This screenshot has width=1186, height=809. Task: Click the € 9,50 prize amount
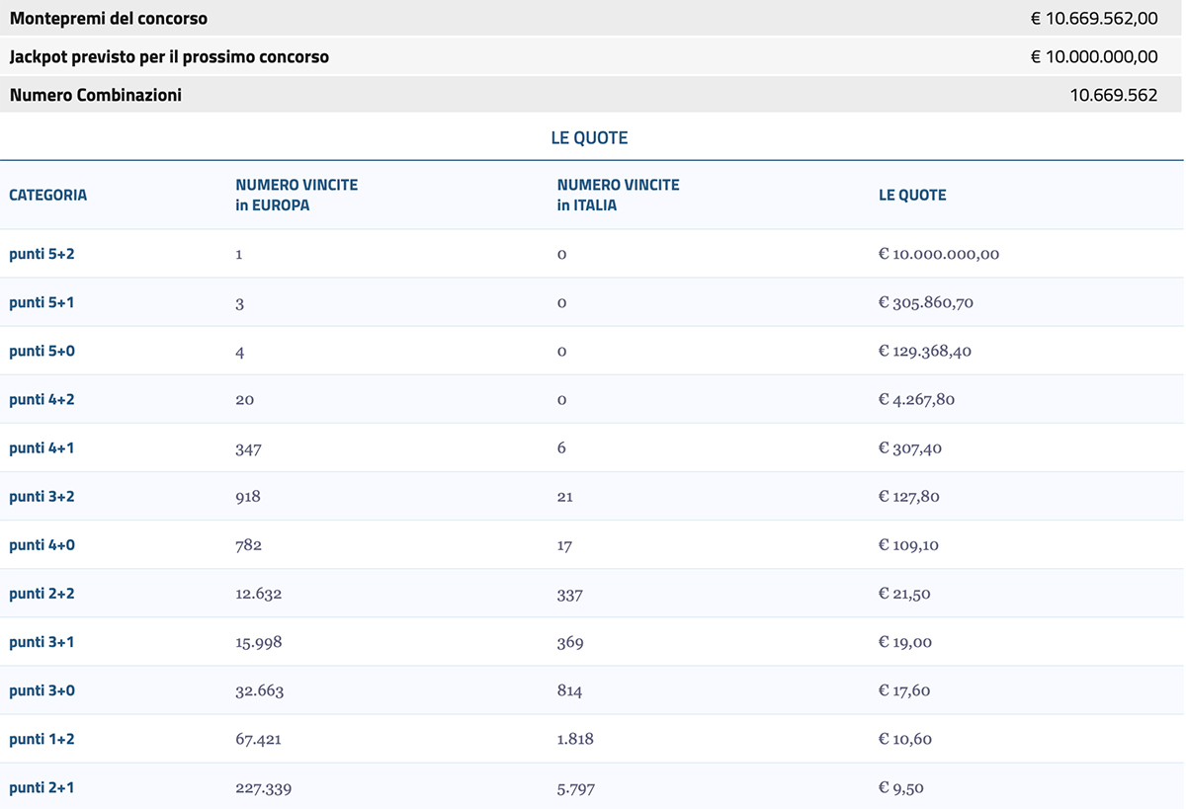point(901,788)
